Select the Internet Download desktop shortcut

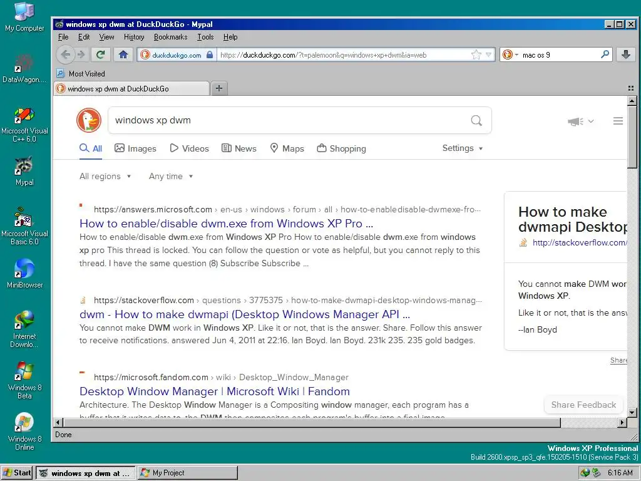coord(24,329)
